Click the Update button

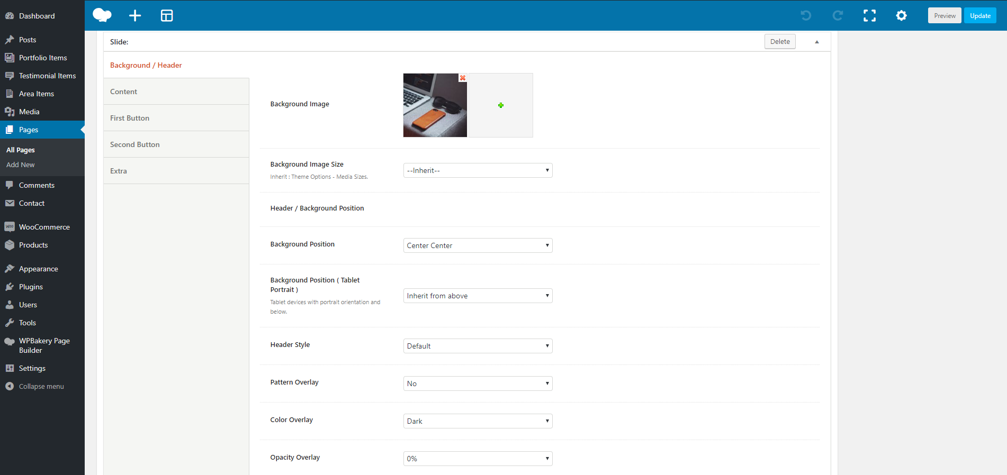click(x=980, y=15)
